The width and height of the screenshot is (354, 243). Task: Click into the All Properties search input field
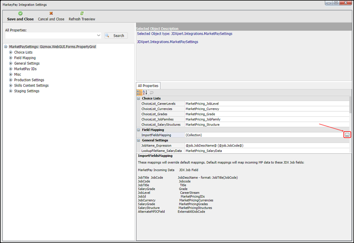(x=51, y=35)
